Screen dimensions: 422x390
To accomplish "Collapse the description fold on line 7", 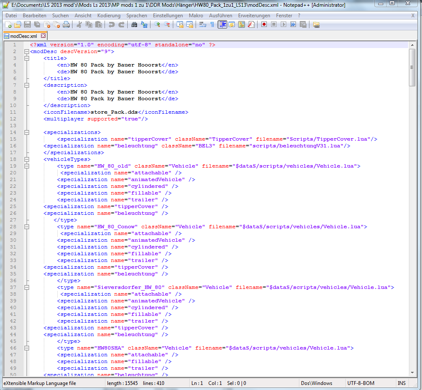I will tap(27, 85).
